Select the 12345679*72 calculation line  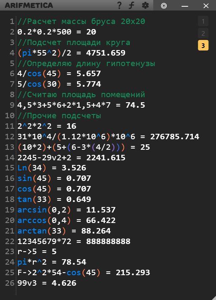point(74,241)
